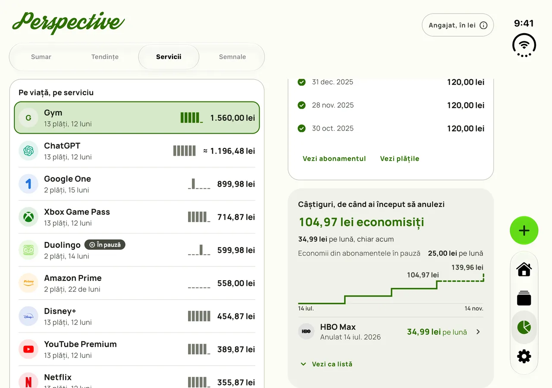Click the Vezi plățile link
Screen dimensions: 552x388
point(400,159)
